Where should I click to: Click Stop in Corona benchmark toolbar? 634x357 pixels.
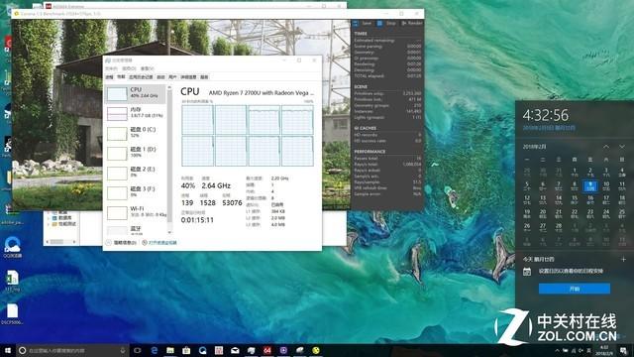click(387, 23)
